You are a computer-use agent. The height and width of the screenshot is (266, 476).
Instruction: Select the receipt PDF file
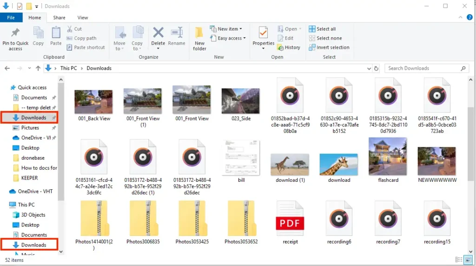coord(290,223)
